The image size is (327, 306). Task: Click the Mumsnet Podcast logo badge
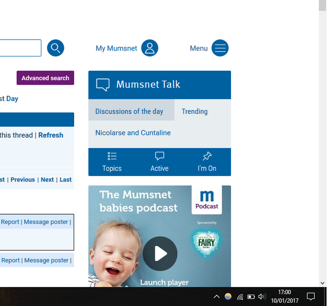tap(207, 199)
